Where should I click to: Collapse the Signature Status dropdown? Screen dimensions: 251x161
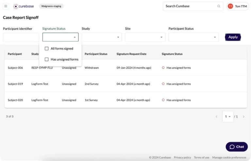pos(75,37)
